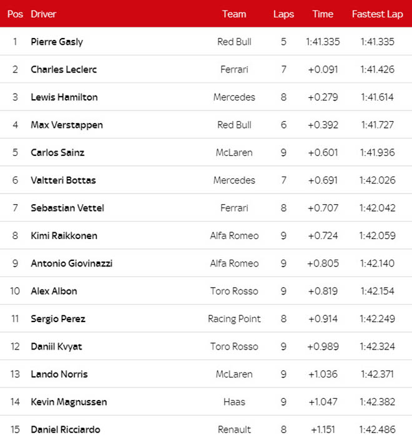
Task: Click the Fastest Lap column header
Action: click(377, 14)
